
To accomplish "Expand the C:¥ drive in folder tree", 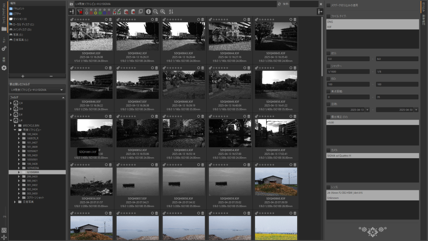I will (x=11, y=103).
